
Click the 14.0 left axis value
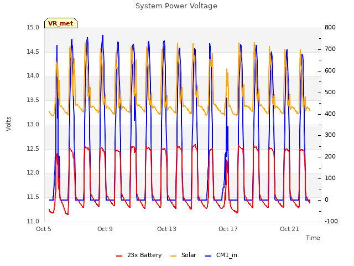[33, 76]
